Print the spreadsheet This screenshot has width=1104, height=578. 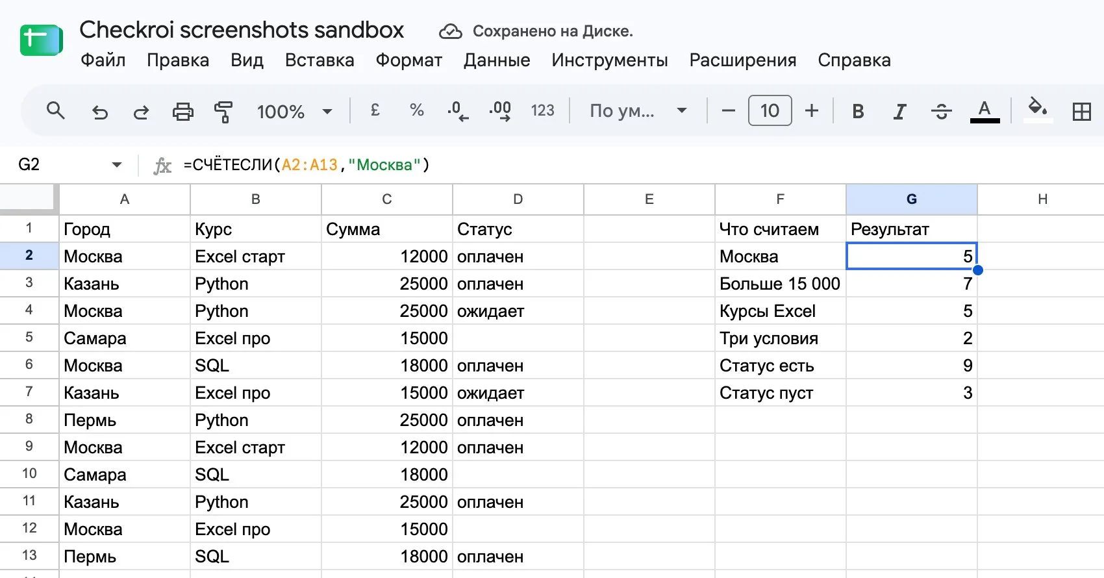click(x=182, y=112)
